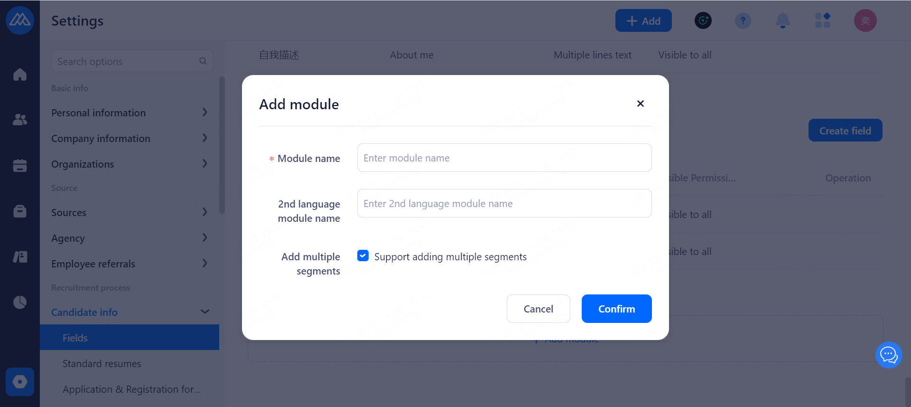Image resolution: width=911 pixels, height=407 pixels.
Task: Click the 2nd language module name field
Action: pos(504,203)
